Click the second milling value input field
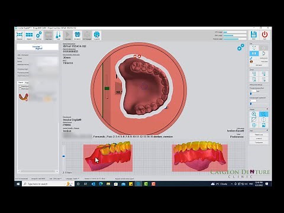Image resolution: width=284 pixels, height=213 pixels. click(253, 101)
